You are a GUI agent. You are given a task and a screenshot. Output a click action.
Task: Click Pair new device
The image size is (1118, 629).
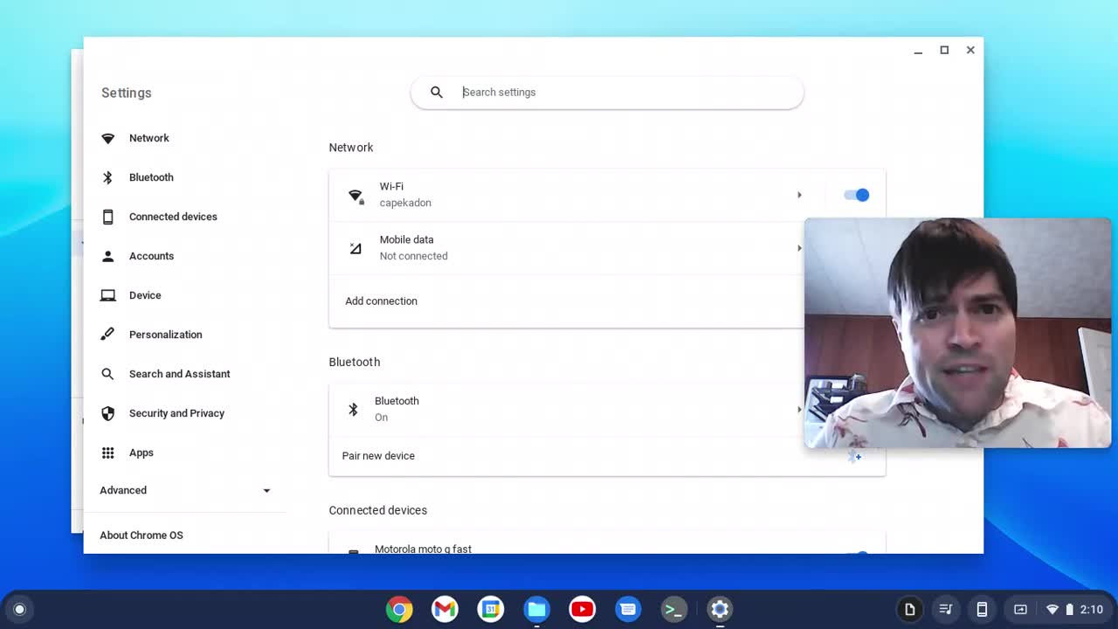click(378, 456)
